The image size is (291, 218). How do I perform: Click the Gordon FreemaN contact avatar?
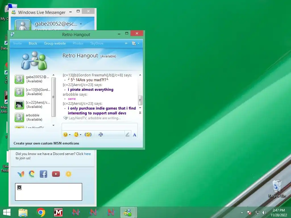(x=19, y=92)
